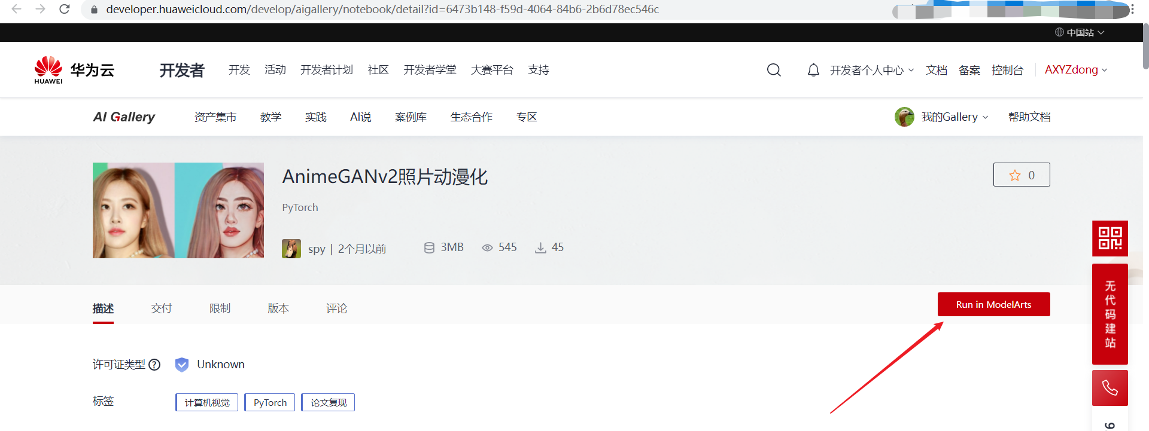This screenshot has height=431, width=1149.
Task: Go to 专区 in AI Gallery
Action: click(x=527, y=117)
